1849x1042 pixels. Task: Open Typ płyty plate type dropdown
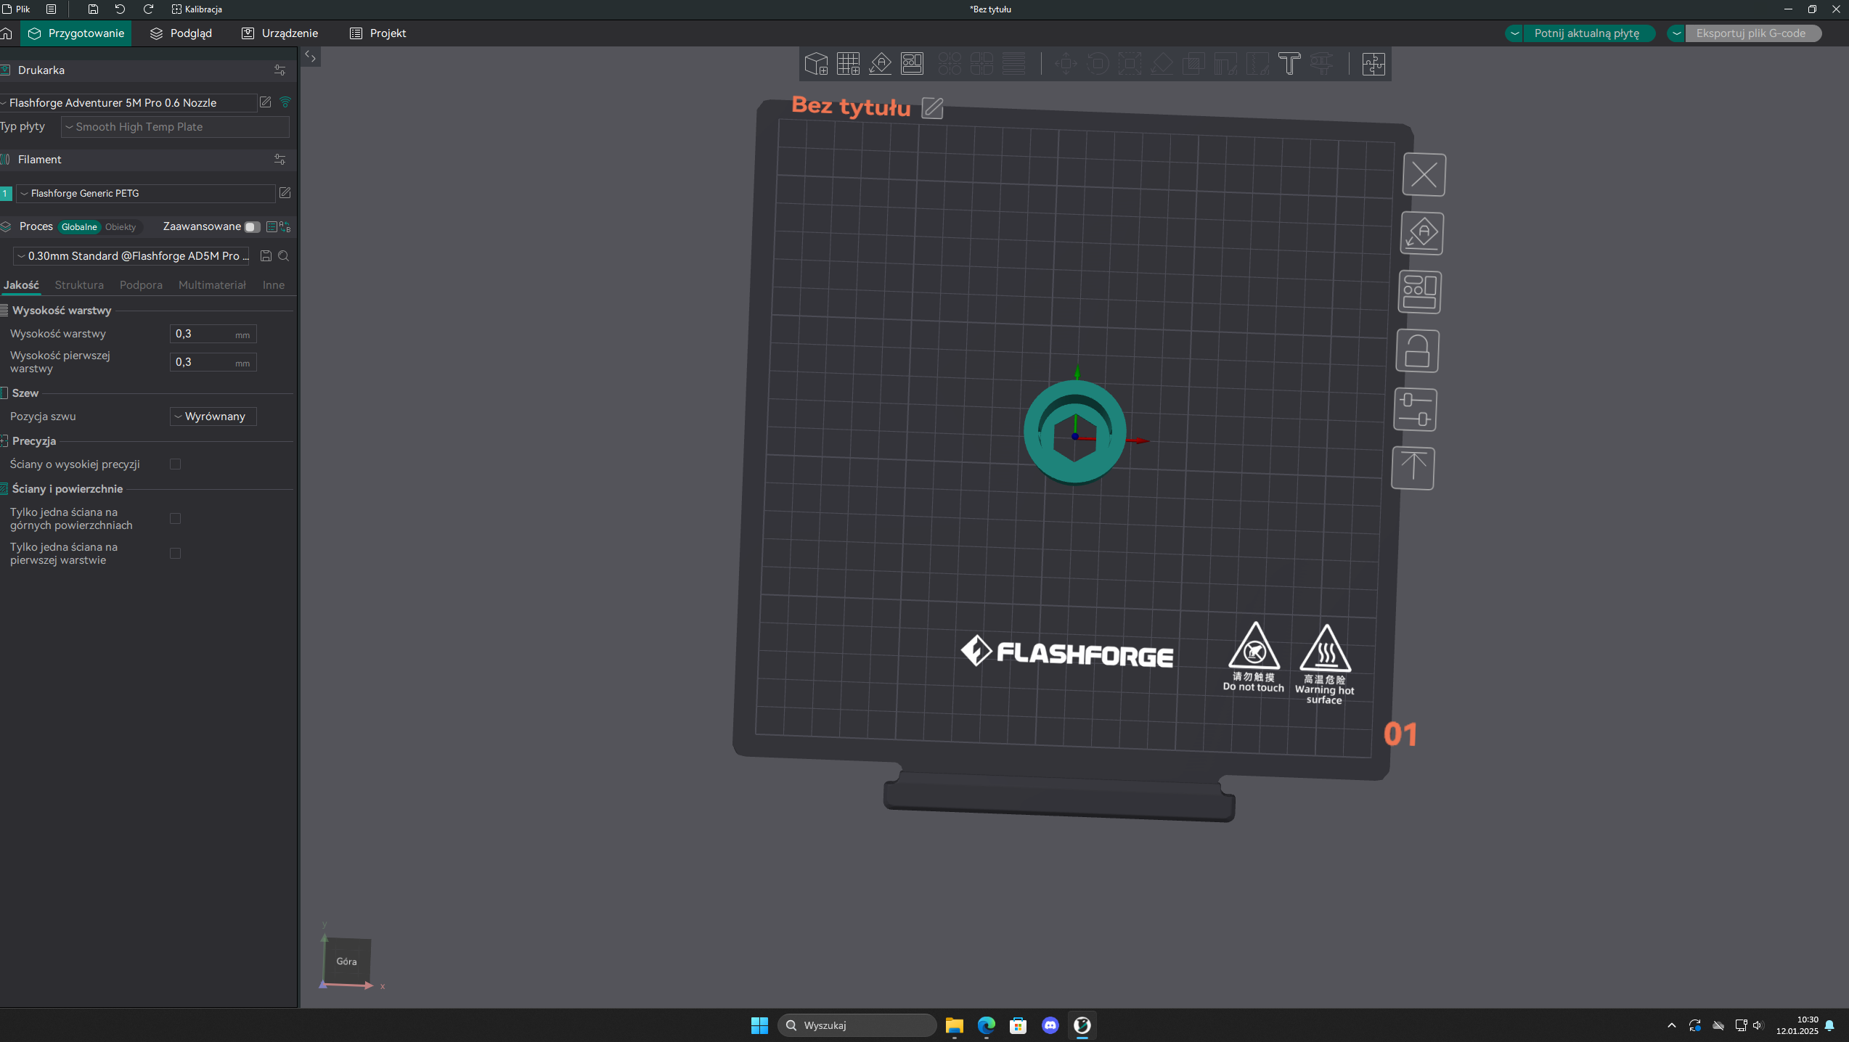[x=175, y=127]
